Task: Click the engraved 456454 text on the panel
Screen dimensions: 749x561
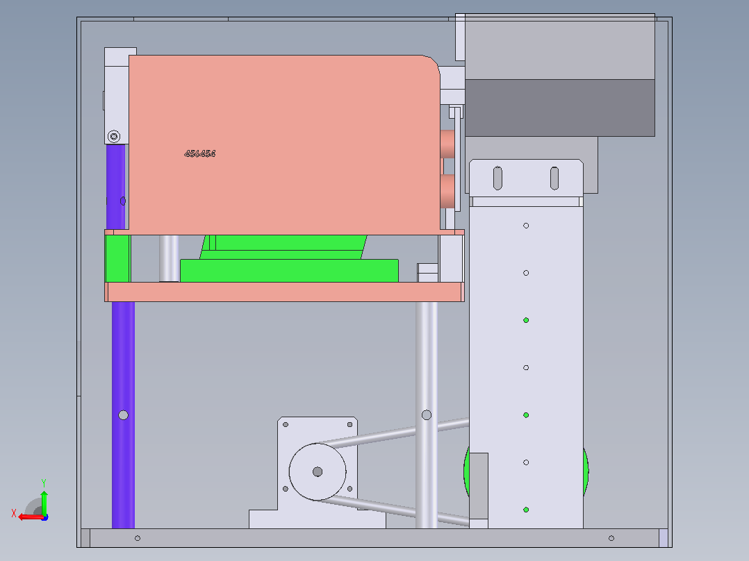Action: pos(200,153)
